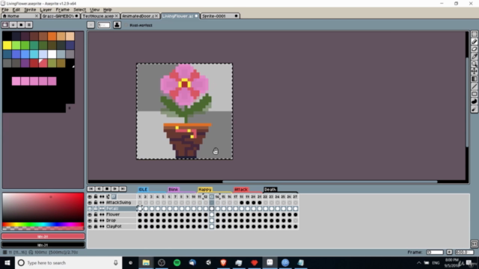Image resolution: width=479 pixels, height=269 pixels.
Task: Click the ink type stamp icon
Action: click(x=117, y=25)
